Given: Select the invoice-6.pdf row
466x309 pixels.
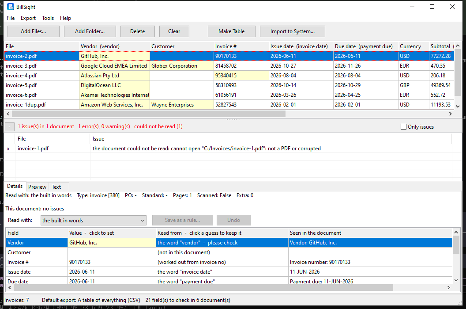Looking at the screenshot, I should [x=229, y=95].
